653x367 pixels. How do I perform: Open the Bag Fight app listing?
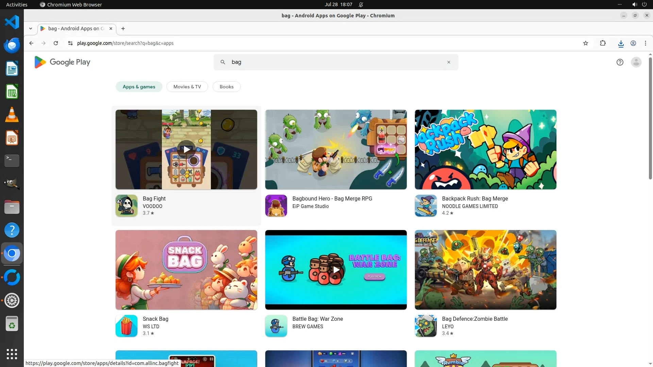(x=154, y=199)
